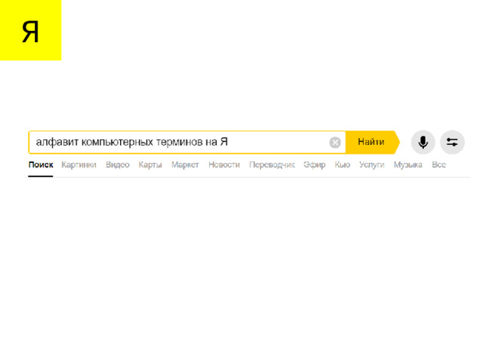Select the Эфир tab
The width and height of the screenshot is (483, 362).
click(314, 165)
